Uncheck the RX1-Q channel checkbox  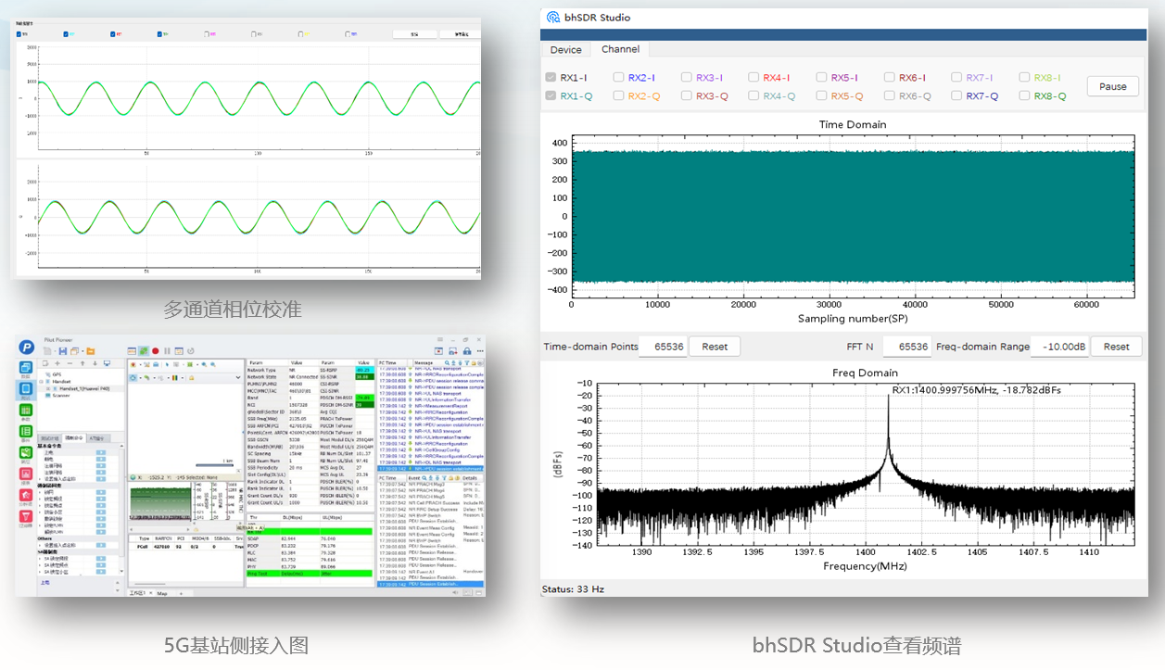coord(551,95)
